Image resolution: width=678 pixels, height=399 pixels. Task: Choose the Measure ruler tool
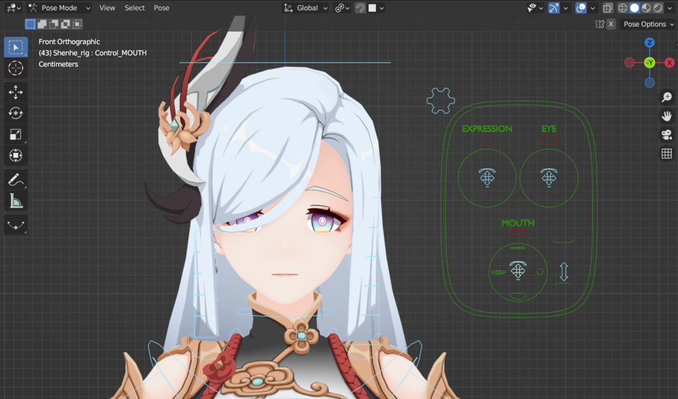tap(16, 201)
